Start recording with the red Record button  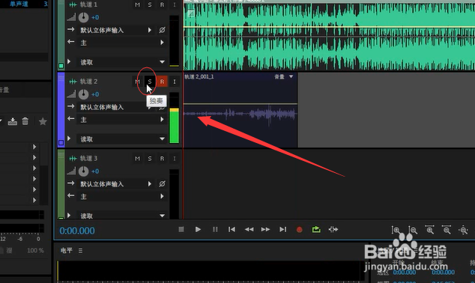pos(299,230)
